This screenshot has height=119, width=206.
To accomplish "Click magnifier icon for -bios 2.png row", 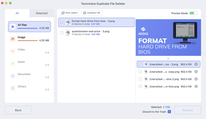I will tap(196, 79).
